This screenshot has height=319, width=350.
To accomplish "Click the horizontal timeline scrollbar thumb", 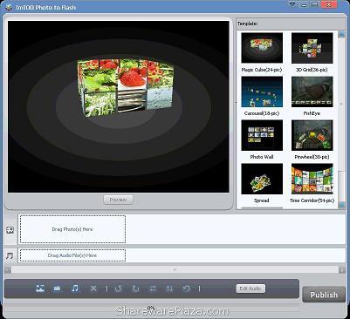I will 175,269.
